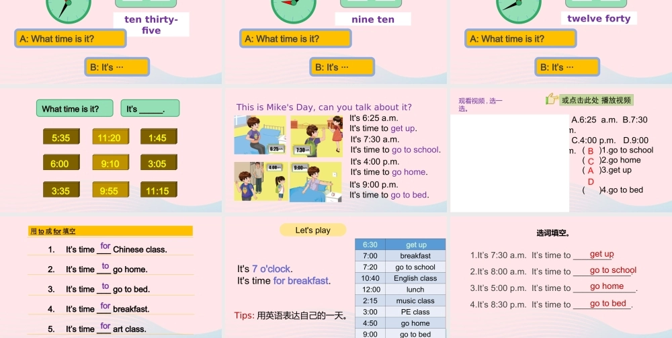Image resolution: width=672 pixels, height=338 pixels.
Task: Click the red answer 'get up' for 7:30 a.m.
Action: [x=601, y=254]
